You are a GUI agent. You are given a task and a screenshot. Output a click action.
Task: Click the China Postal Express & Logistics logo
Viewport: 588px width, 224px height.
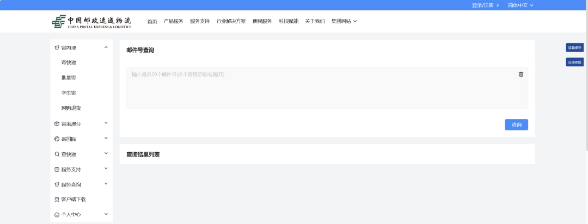(91, 21)
